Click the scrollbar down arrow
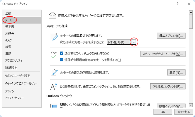The width and height of the screenshot is (195, 117). [191, 105]
